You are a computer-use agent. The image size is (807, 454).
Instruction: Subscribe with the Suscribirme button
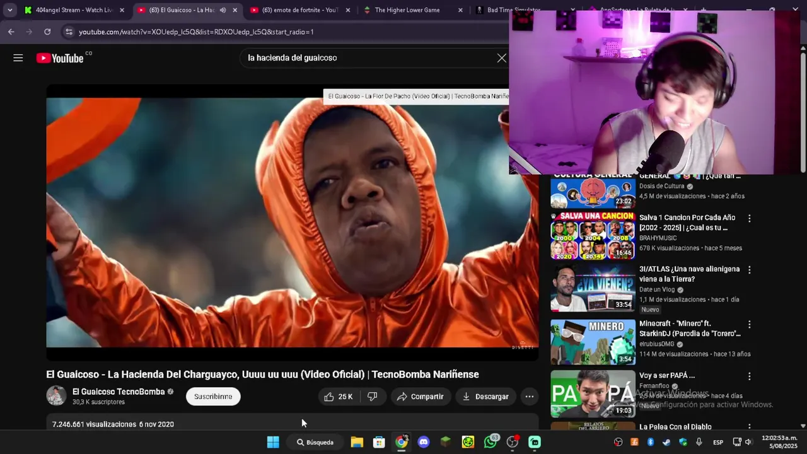[213, 397]
